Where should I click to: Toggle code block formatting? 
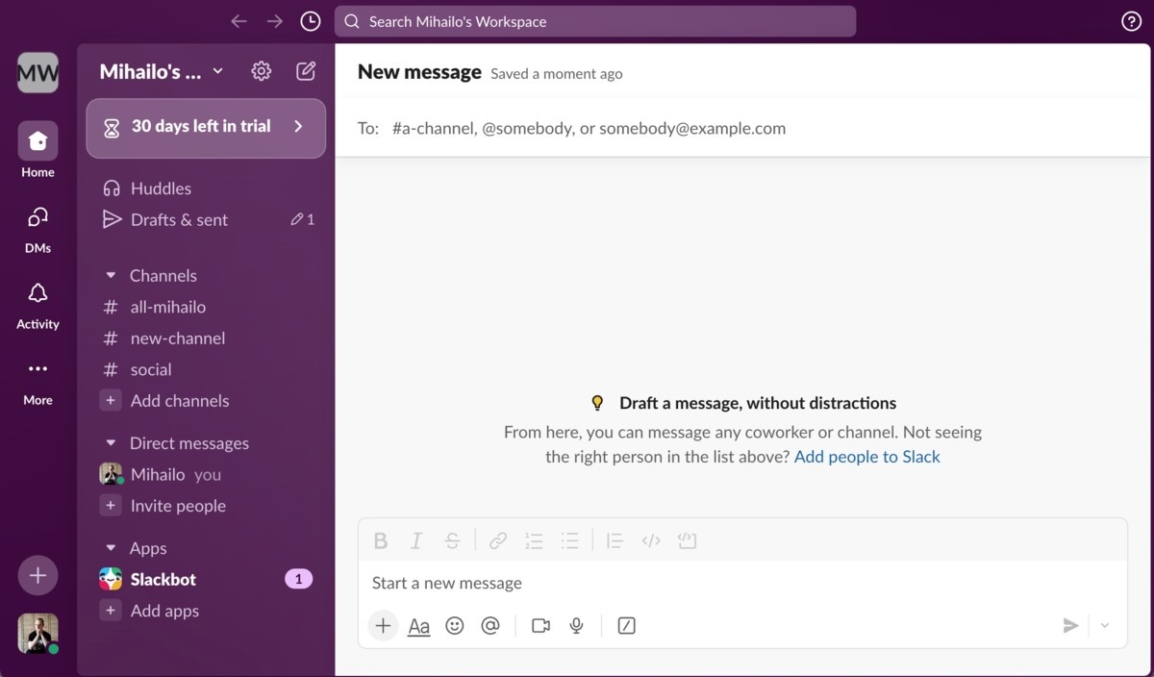687,541
